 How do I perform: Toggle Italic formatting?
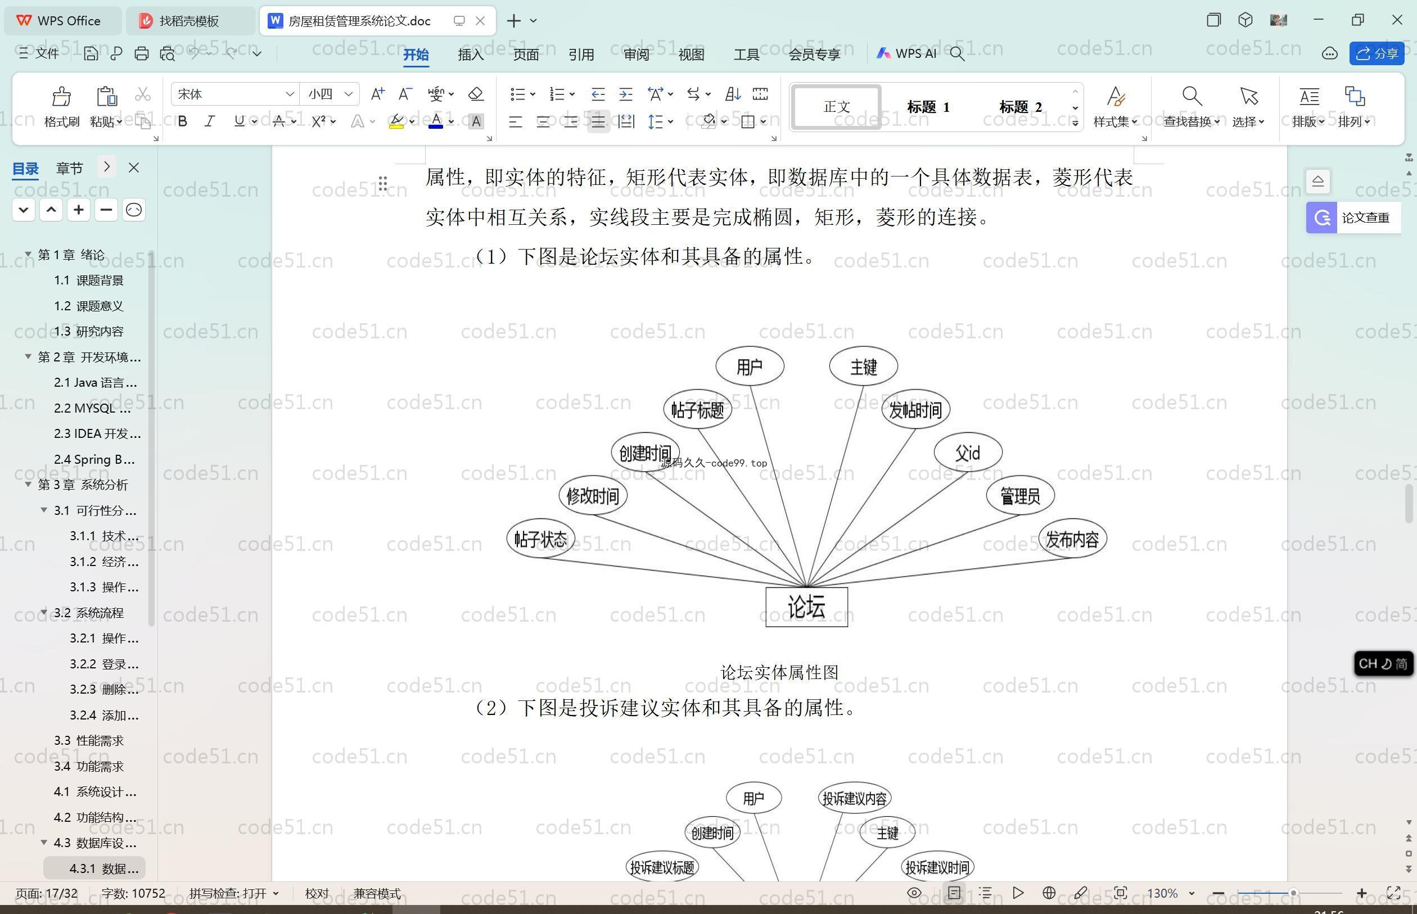click(x=210, y=121)
